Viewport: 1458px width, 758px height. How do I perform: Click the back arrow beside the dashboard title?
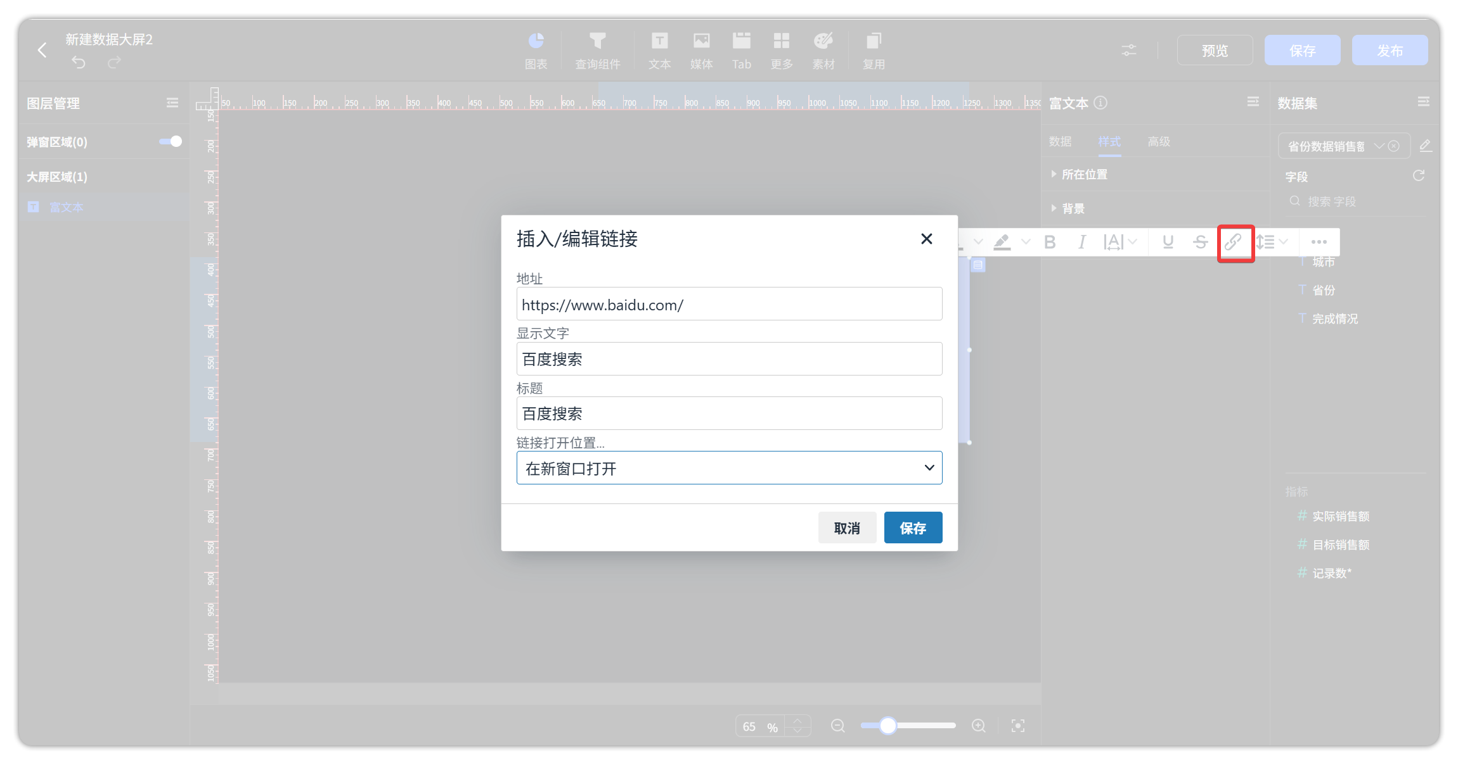point(42,50)
